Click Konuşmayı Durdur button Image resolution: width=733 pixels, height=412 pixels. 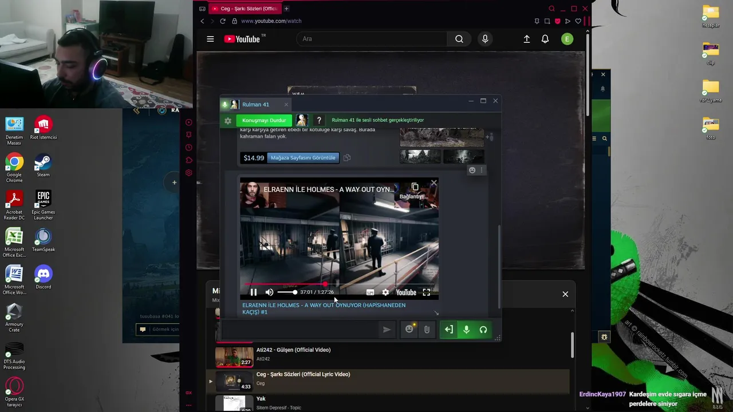coord(264,120)
